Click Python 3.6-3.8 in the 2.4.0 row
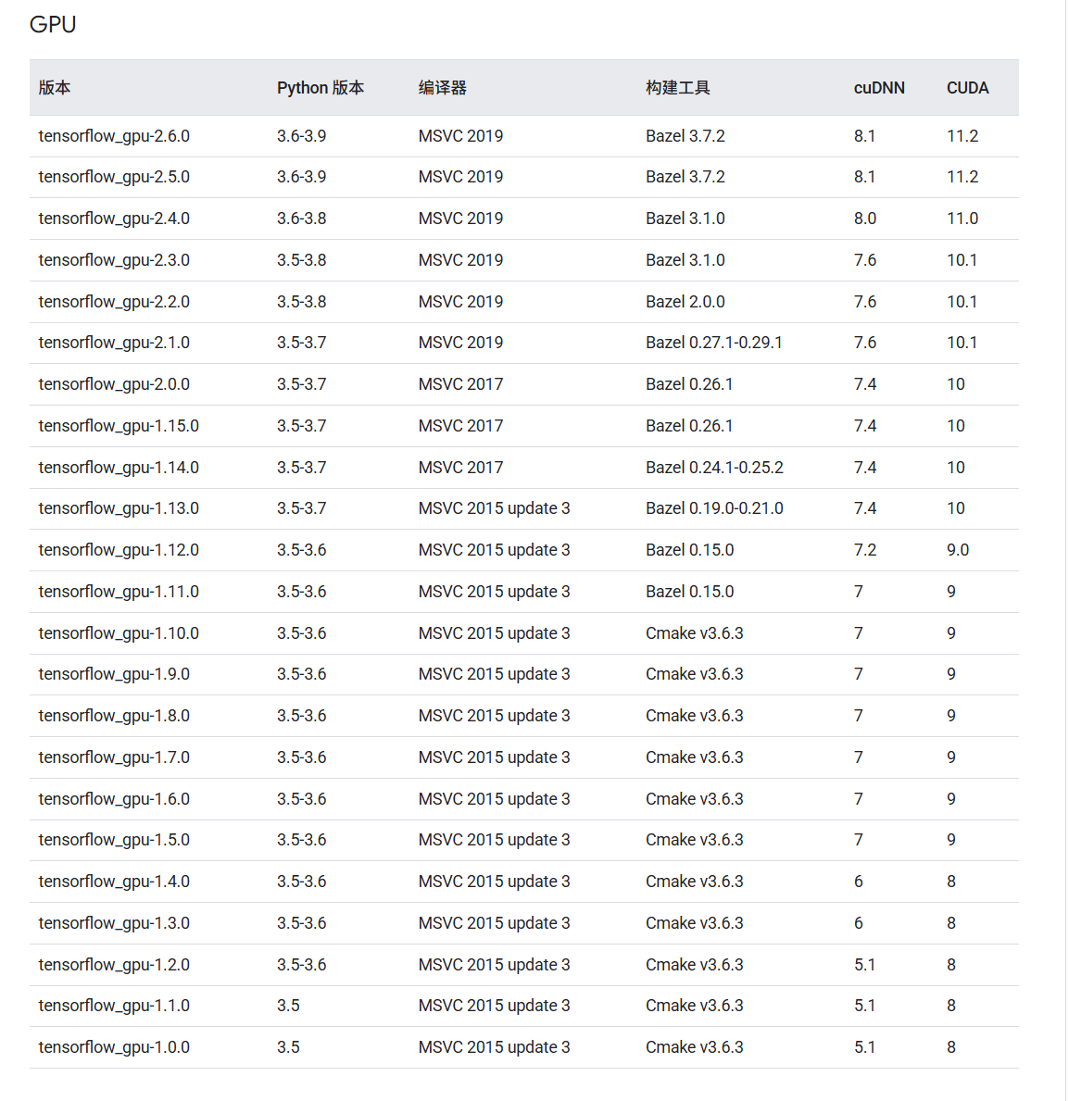Screen dimensions: 1069x1101 pos(301,219)
